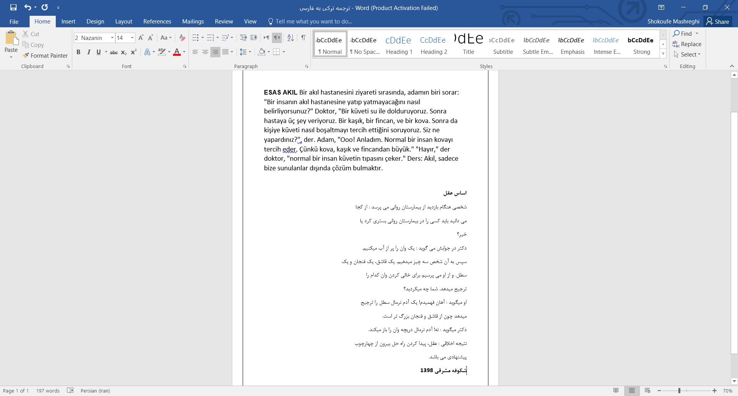Open the Review tab
Image resolution: width=738 pixels, height=396 pixels.
click(224, 22)
